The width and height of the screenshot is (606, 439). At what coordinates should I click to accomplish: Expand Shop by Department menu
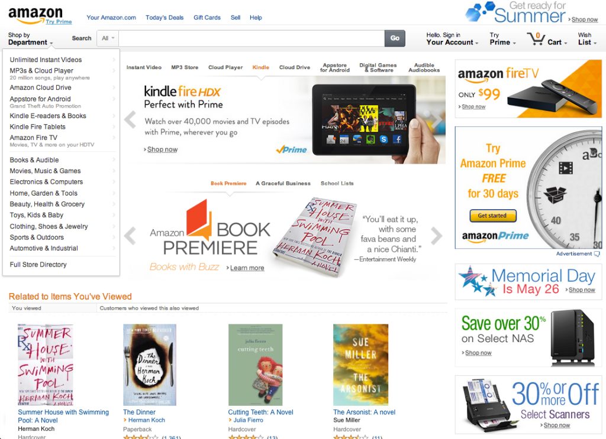click(x=30, y=39)
